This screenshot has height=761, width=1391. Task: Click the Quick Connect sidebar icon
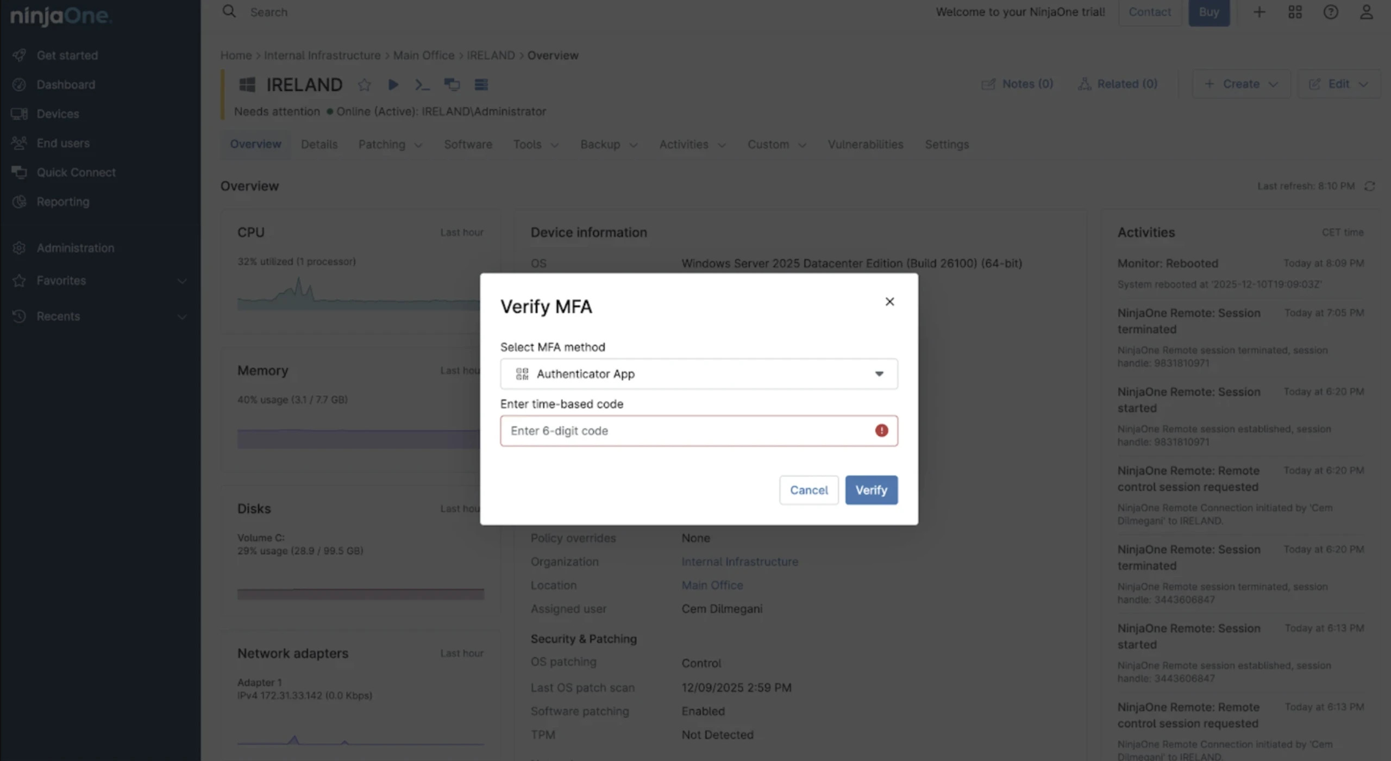pyautogui.click(x=19, y=172)
